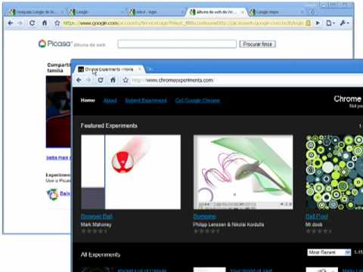Reload the Picasa page in the back window

32,23
